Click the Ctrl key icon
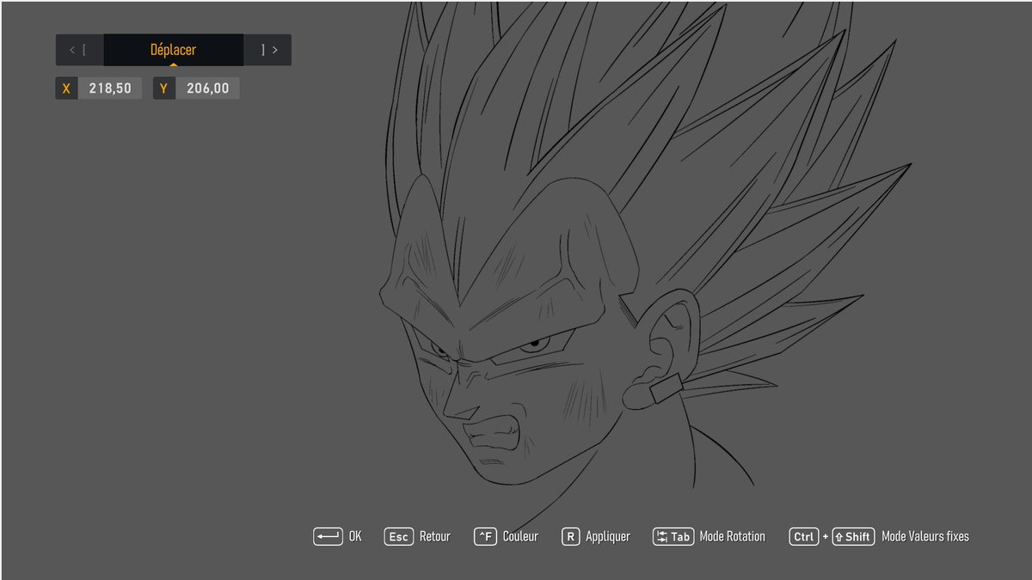 click(803, 536)
